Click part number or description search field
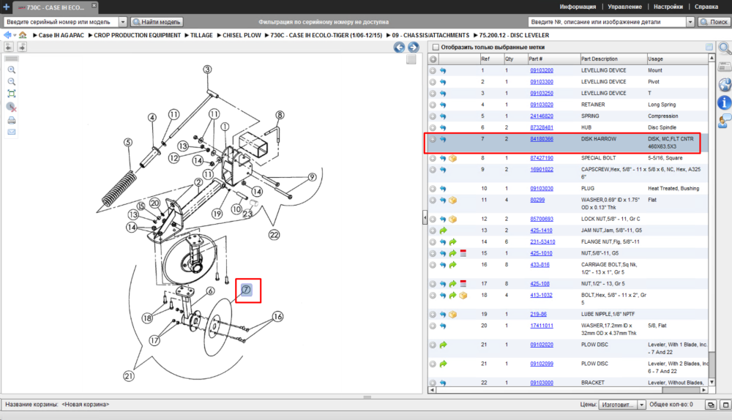The image size is (732, 420). 608,22
